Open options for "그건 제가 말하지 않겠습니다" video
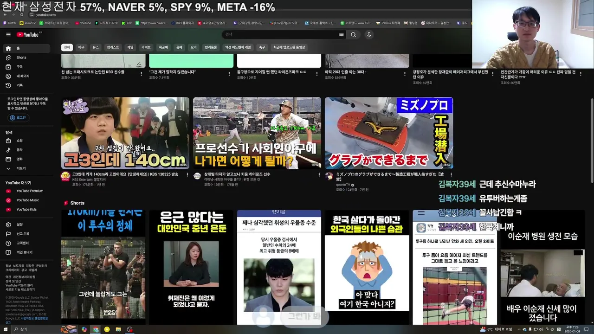Screen dimensions: 594x334 coord(229,73)
